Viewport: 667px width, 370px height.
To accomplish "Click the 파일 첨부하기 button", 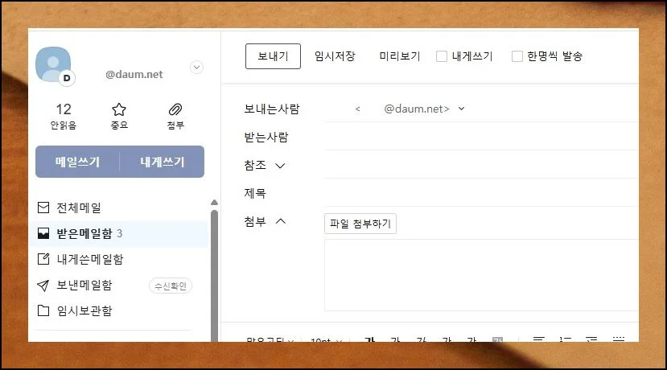I will pos(360,224).
